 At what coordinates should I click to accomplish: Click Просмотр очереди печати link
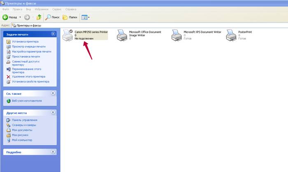[x=28, y=46]
